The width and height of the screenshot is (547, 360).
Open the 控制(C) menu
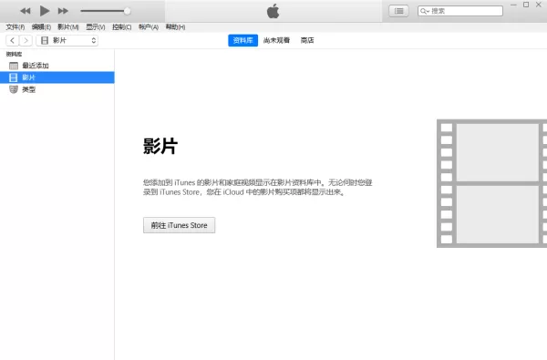click(122, 26)
